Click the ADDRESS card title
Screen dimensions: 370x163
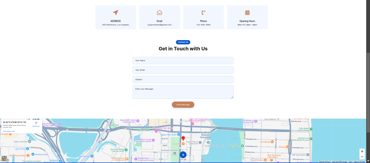(x=115, y=21)
